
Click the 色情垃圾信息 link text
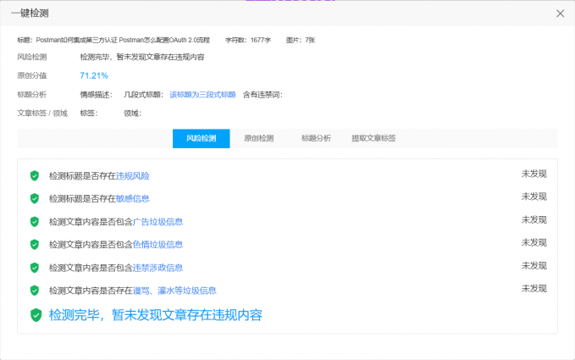pyautogui.click(x=158, y=245)
